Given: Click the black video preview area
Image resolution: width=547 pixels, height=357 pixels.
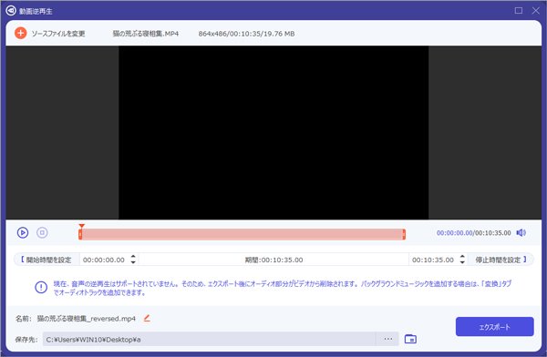Looking at the screenshot, I should (x=273, y=132).
